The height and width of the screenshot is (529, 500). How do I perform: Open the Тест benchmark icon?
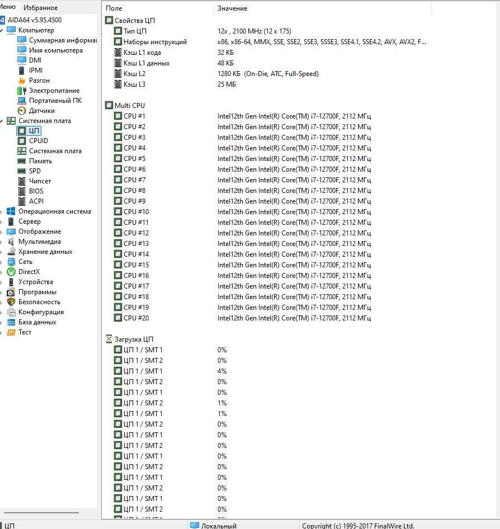click(11, 332)
